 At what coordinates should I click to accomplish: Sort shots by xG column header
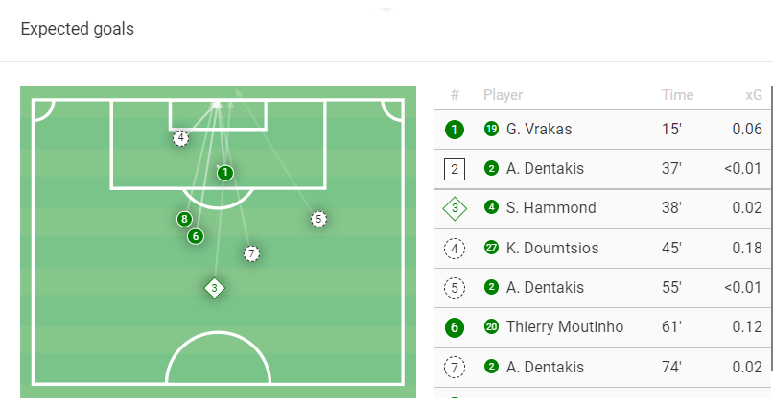754,95
